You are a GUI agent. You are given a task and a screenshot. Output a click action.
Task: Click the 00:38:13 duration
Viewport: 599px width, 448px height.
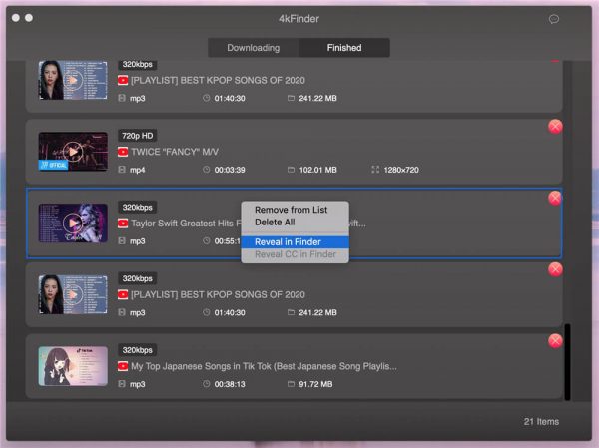coord(230,384)
